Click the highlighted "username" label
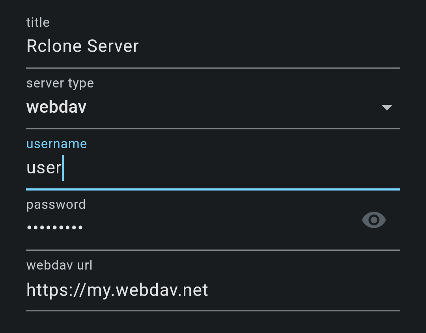This screenshot has width=426, height=333. point(56,144)
